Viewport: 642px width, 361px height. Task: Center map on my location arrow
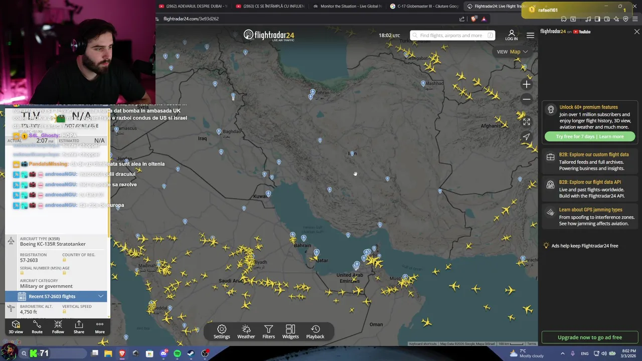point(526,137)
